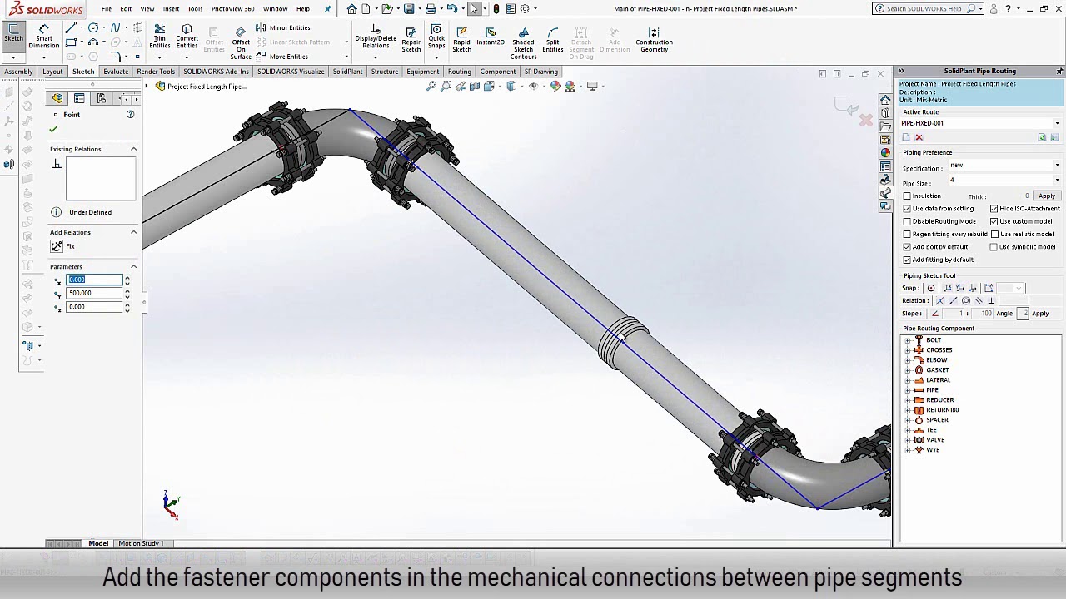Screen dimensions: 1066x599
Task: Collapse the Existing Relations section
Action: [x=133, y=149]
